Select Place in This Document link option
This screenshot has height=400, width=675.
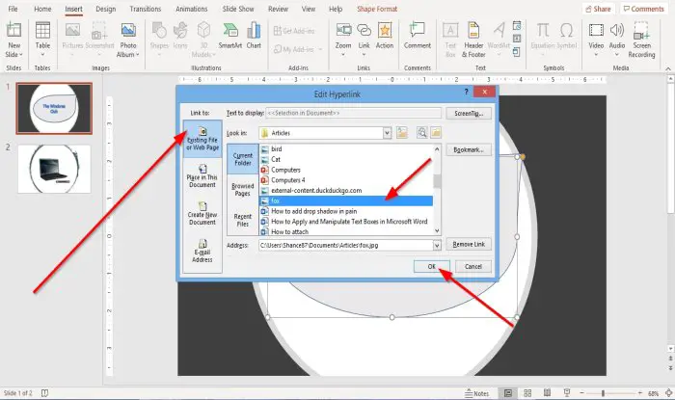coord(202,175)
